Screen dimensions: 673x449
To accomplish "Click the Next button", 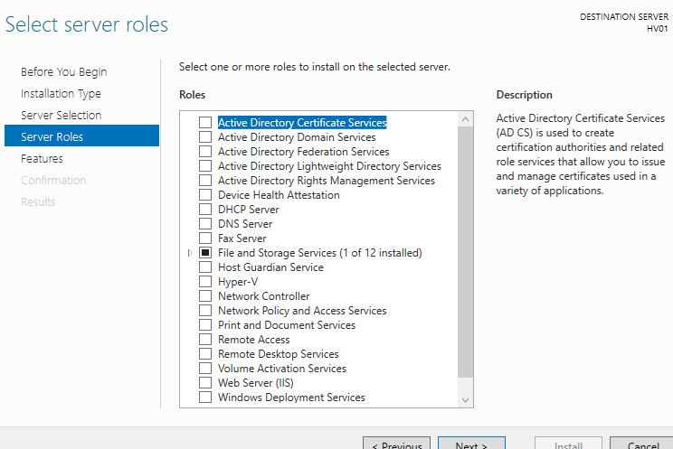I will coord(471,444).
